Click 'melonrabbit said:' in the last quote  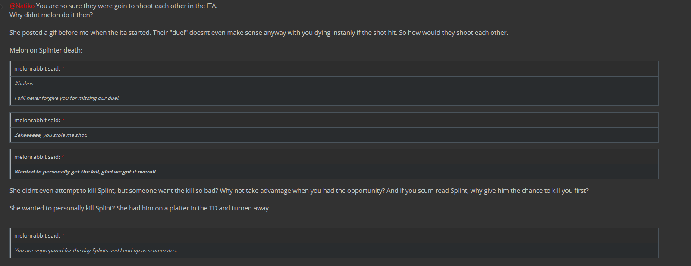point(37,236)
